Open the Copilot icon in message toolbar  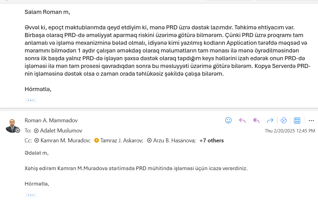click(284, 120)
